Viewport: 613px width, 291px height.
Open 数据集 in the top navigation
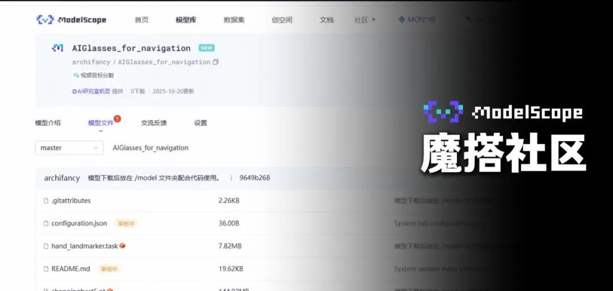pos(234,20)
